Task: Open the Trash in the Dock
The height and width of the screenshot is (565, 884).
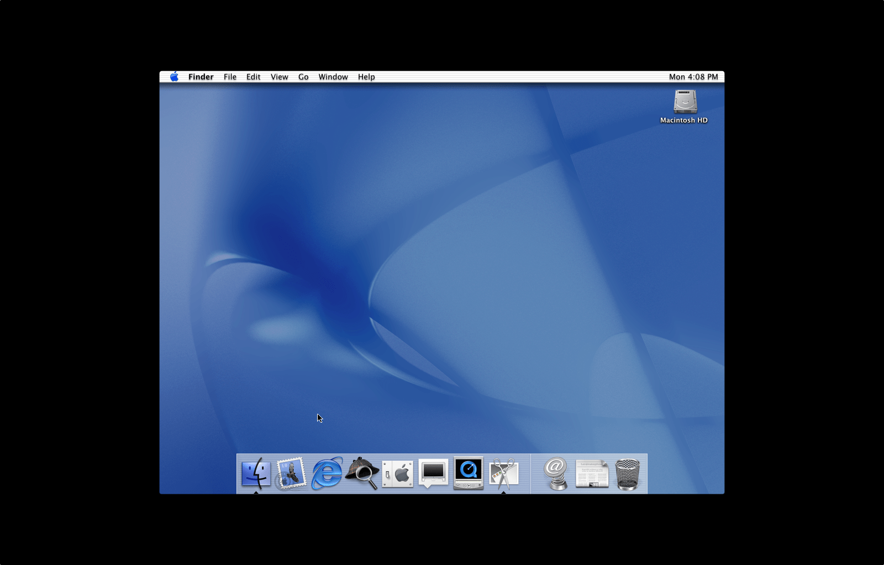Action: coord(628,474)
